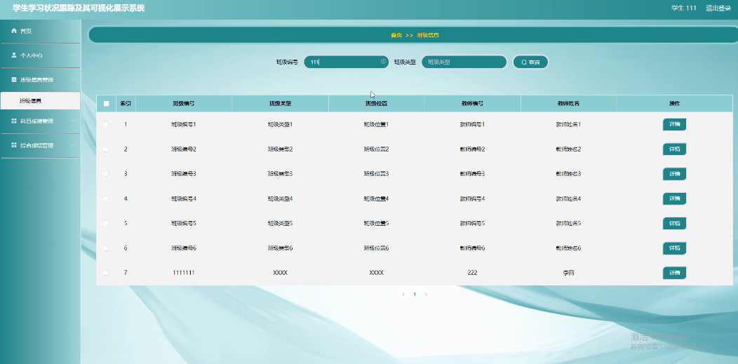Clear the 班级编号 search field with the x icon
The height and width of the screenshot is (364, 738).
383,62
